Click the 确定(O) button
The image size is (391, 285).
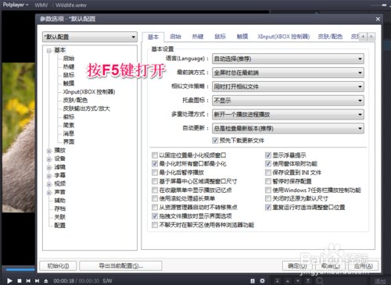coord(297,266)
